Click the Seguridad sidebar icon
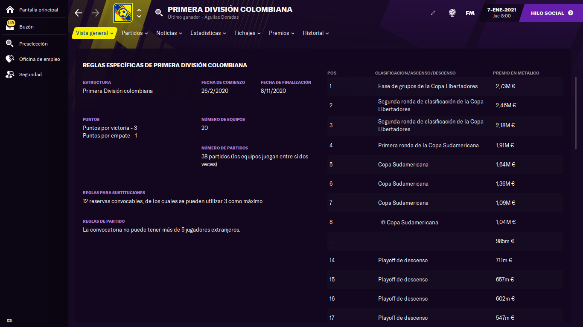Image resolution: width=583 pixels, height=327 pixels. tap(10, 75)
